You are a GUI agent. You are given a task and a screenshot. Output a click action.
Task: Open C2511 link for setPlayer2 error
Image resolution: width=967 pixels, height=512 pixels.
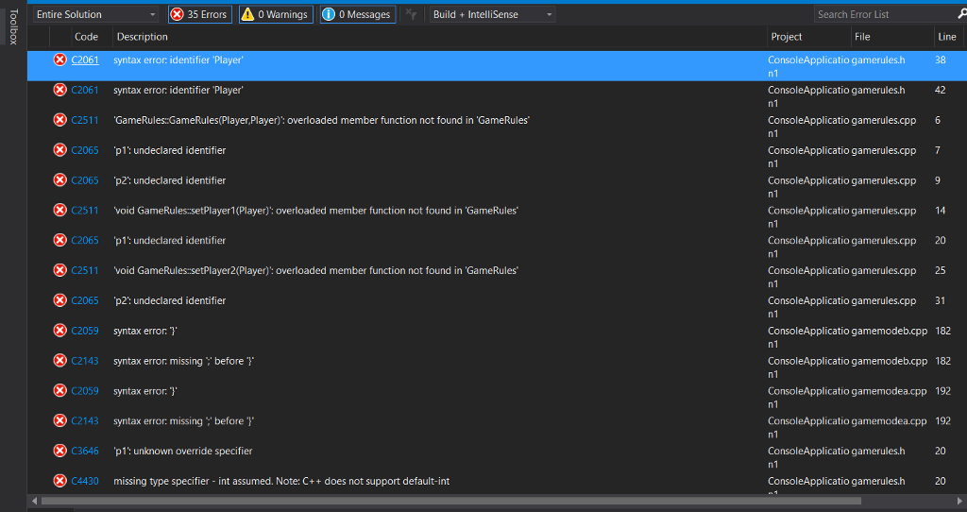85,271
